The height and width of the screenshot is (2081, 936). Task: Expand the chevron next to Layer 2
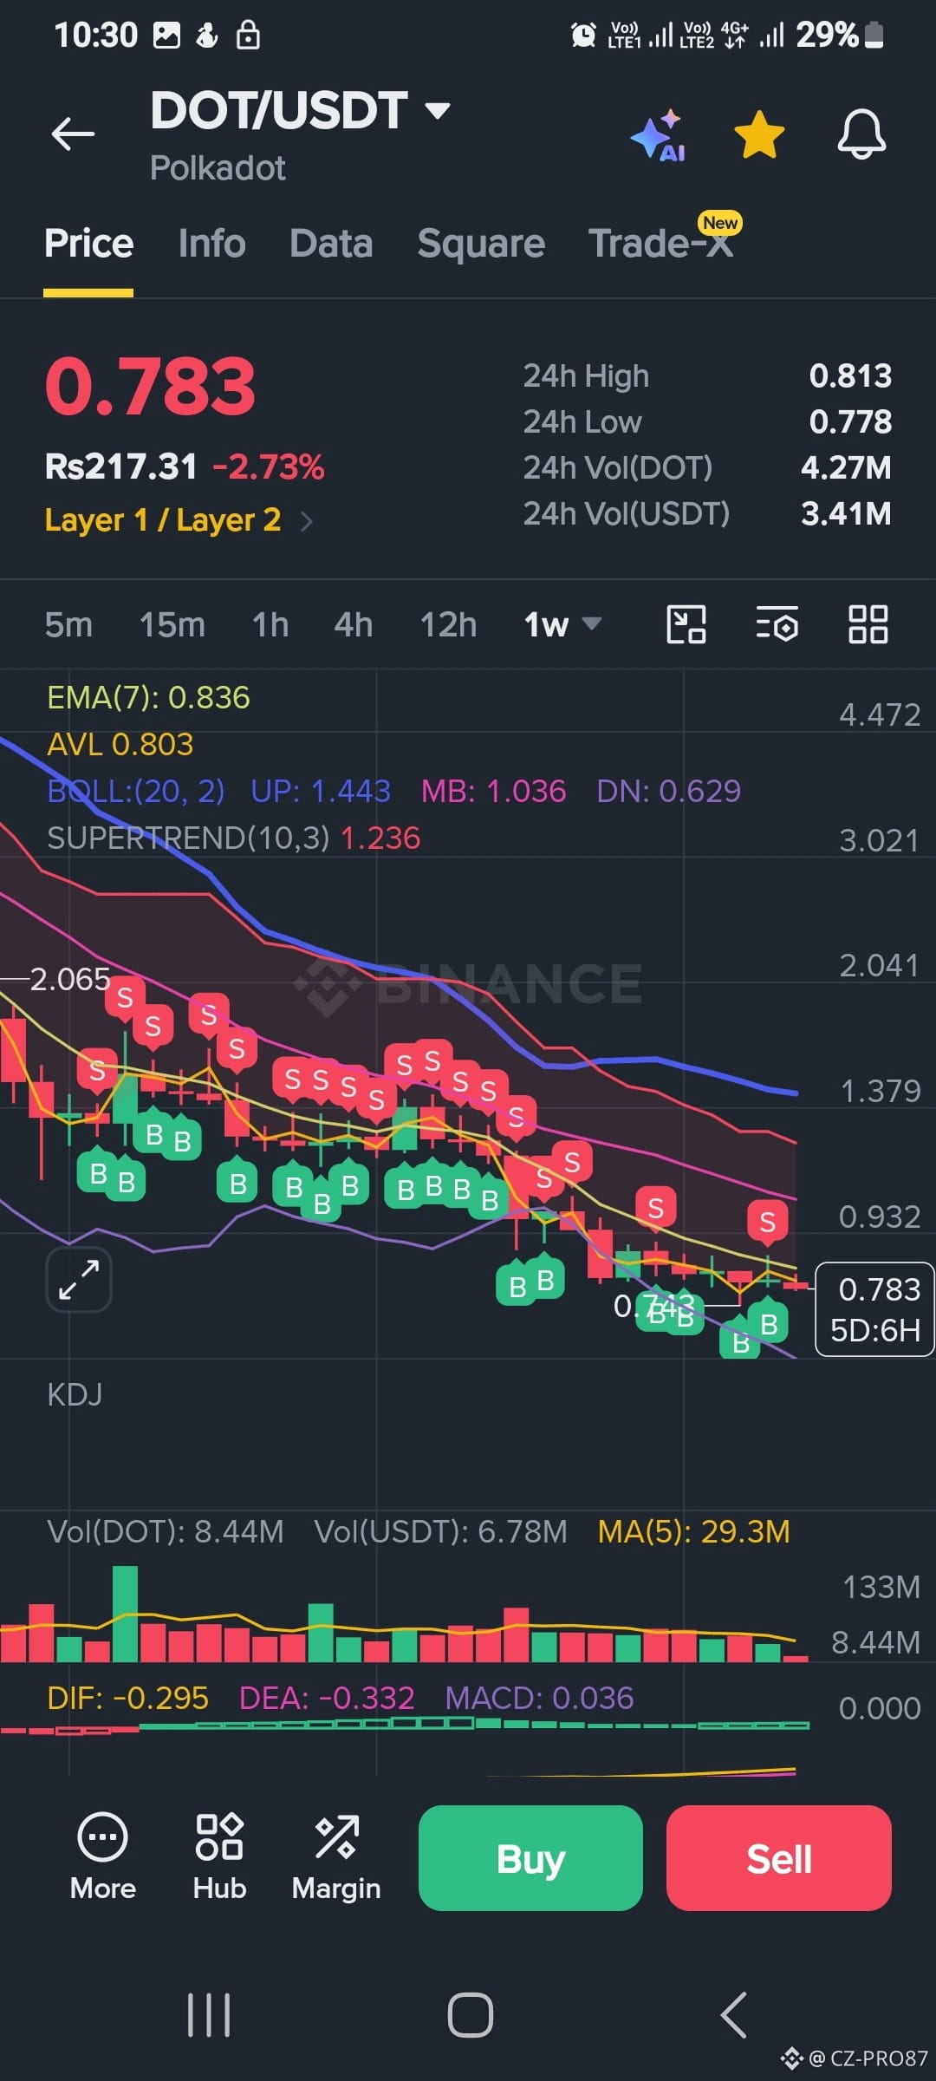[305, 521]
